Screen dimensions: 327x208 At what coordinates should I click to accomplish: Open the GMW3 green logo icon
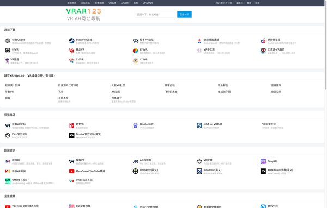click(x=8, y=181)
